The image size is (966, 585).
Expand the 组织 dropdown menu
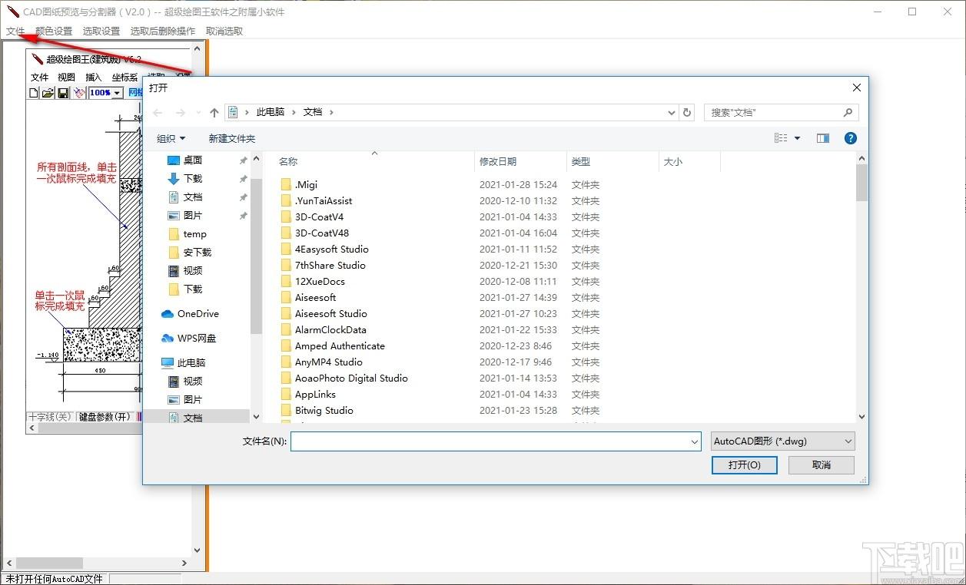click(171, 138)
